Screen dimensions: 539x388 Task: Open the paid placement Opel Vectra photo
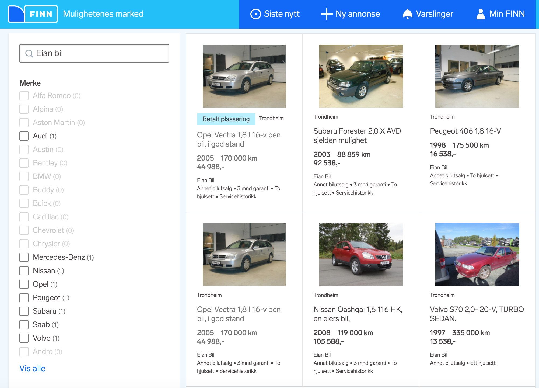(244, 76)
